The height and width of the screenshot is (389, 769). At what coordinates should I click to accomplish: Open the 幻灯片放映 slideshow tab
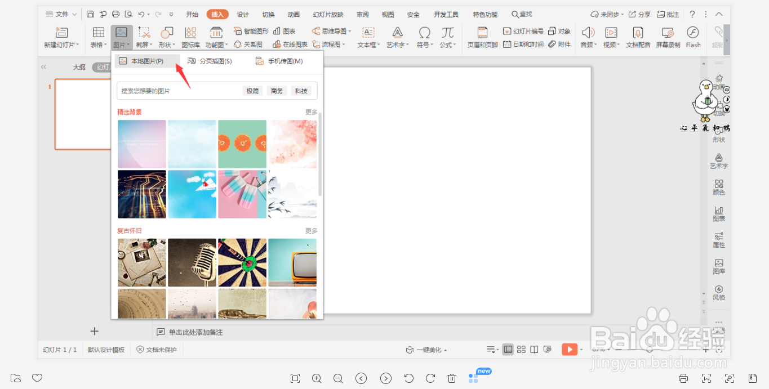pos(328,14)
